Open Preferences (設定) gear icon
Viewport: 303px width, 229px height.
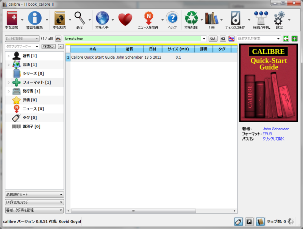point(280,18)
